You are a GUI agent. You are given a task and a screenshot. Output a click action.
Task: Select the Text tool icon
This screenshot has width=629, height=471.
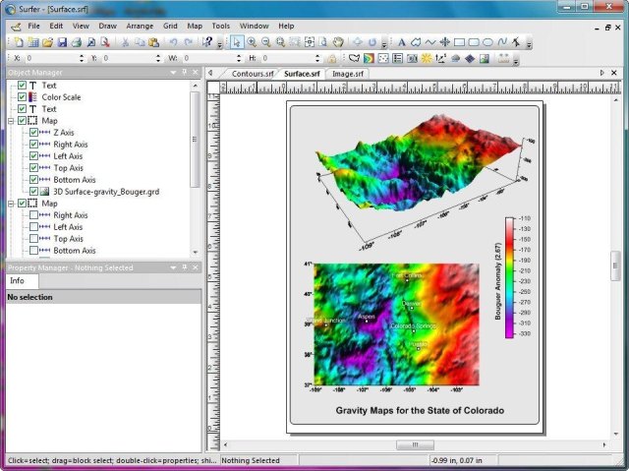pos(401,42)
